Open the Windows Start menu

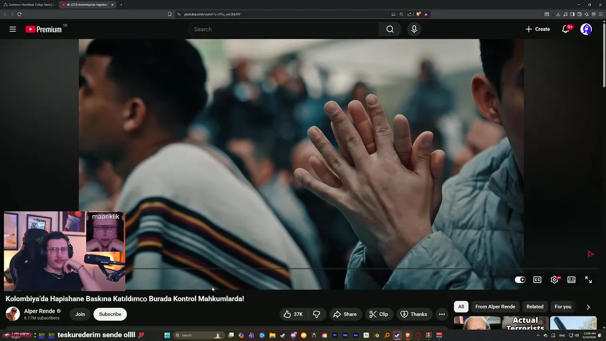pyautogui.click(x=167, y=335)
